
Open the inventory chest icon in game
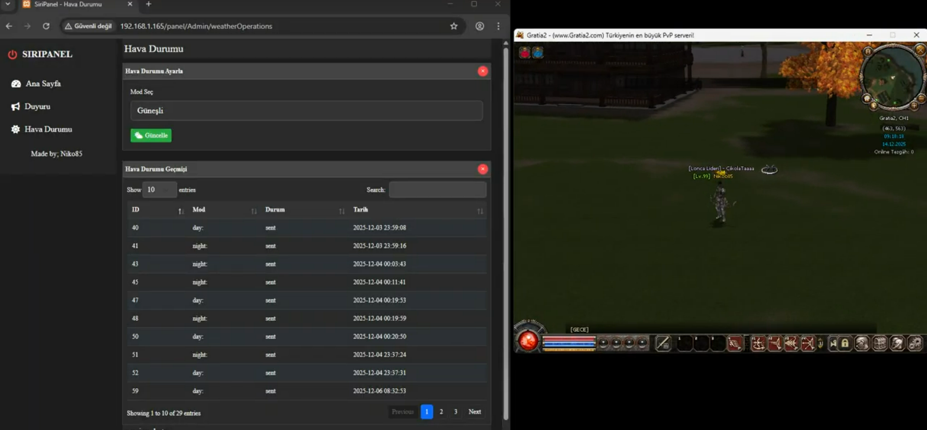tap(880, 343)
